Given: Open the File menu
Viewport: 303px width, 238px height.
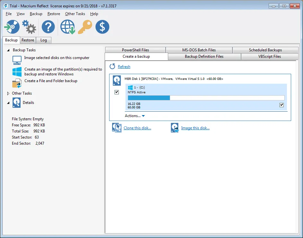Looking at the screenshot, I should pyautogui.click(x=9, y=14).
